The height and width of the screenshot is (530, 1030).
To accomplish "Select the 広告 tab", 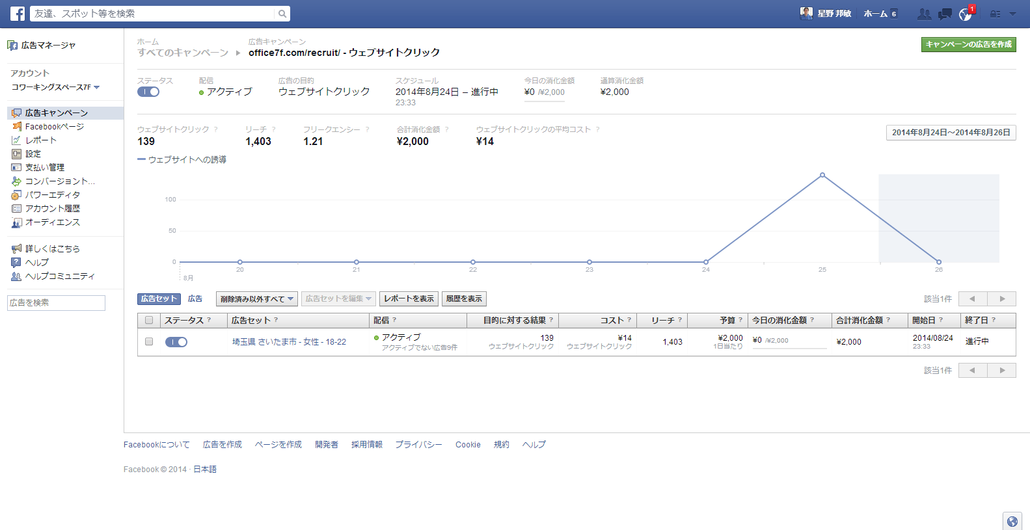I will [x=195, y=299].
